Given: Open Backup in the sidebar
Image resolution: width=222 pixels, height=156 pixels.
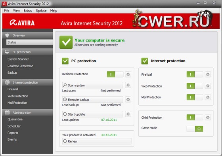Looking at the screenshot, I should [x=12, y=72].
